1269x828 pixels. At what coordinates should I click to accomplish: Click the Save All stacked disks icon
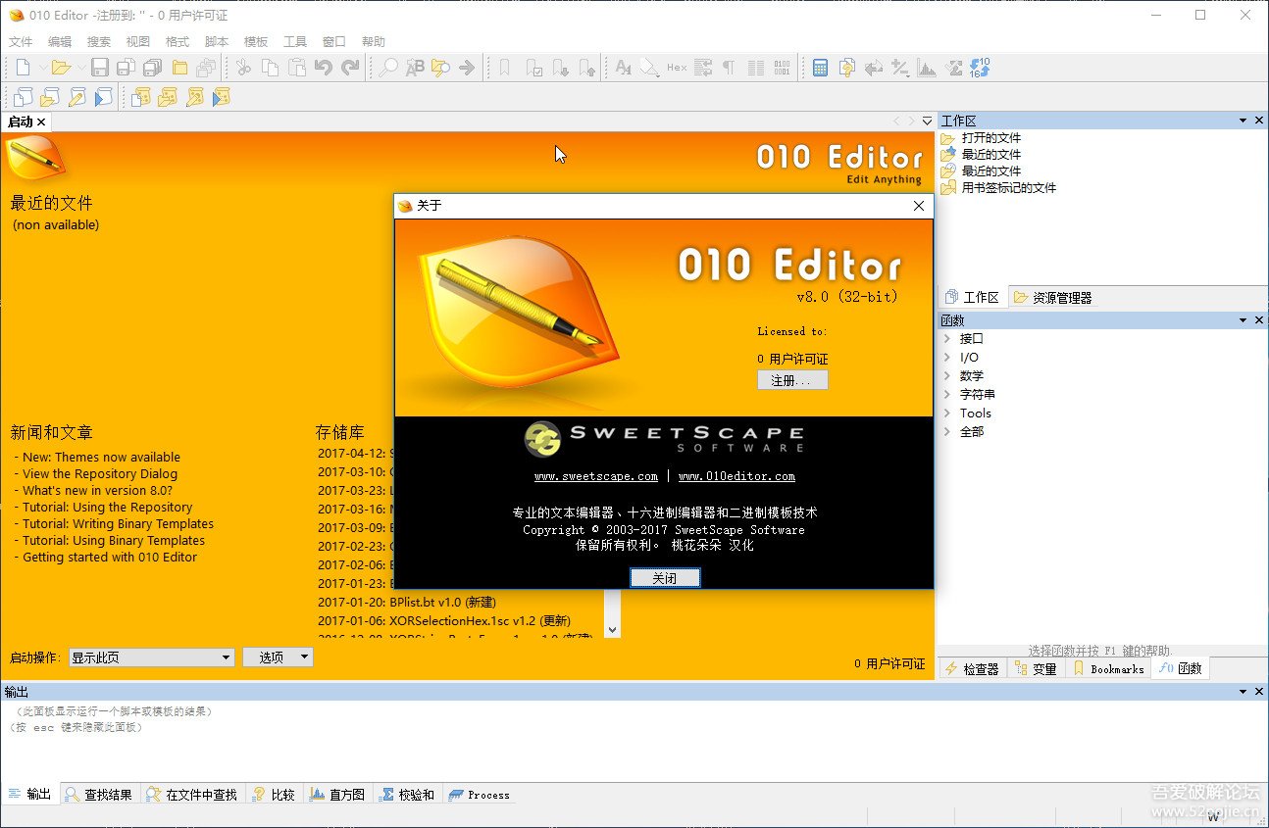(153, 68)
